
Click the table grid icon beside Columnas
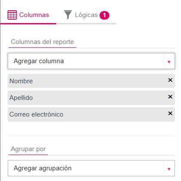[12, 15]
